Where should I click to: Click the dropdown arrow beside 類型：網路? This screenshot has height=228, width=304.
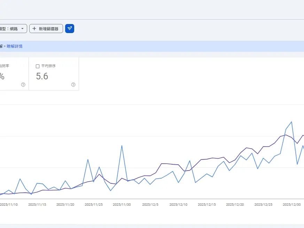(22, 29)
